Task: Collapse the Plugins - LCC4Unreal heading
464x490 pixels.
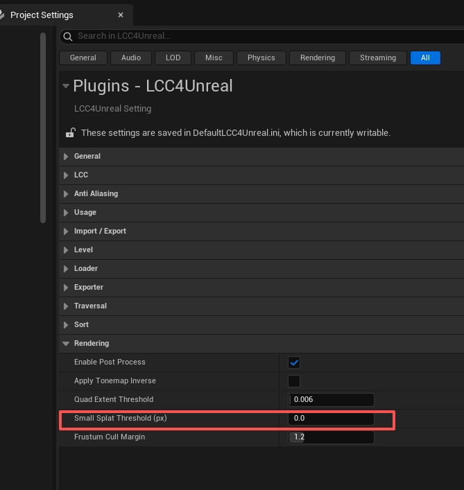Action: (x=66, y=86)
